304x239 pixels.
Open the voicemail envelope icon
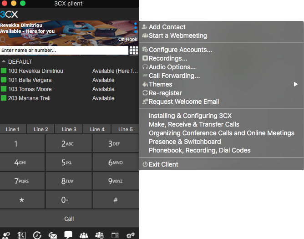pos(53,235)
